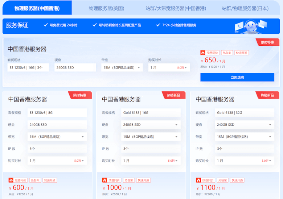Open 购买时长 dropdown in the E3 1230v3 8G card
This screenshot has height=199, width=283.
pyautogui.click(x=57, y=161)
